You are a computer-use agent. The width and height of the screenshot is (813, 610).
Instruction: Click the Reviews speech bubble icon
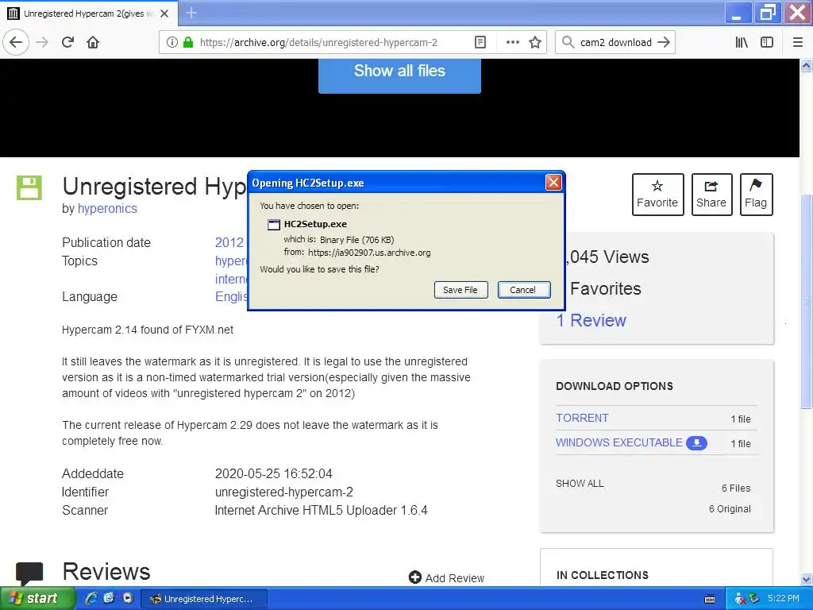pos(29,573)
